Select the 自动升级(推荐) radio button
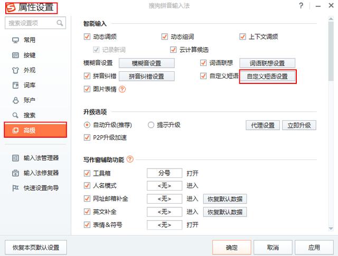 pos(87,125)
